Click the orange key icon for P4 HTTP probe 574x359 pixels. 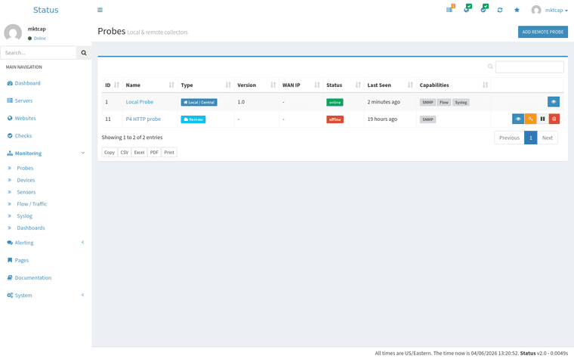530,119
